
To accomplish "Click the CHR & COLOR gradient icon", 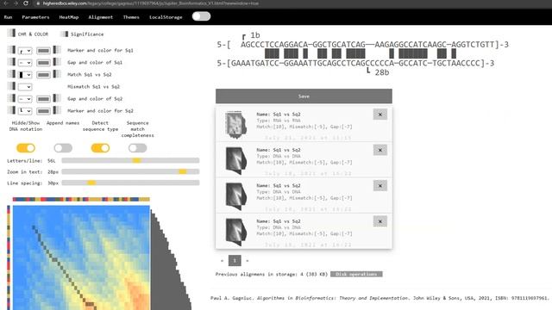I will click(11, 34).
